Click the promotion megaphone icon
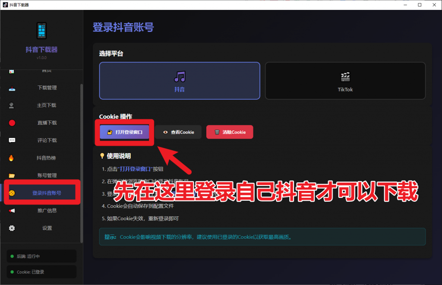Screen dimensions: 442x285 click(12, 211)
